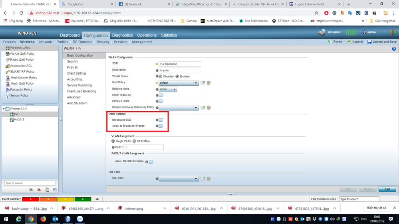
Task: Open Mesh QoS Policy in sidebar
Action: click(x=19, y=84)
